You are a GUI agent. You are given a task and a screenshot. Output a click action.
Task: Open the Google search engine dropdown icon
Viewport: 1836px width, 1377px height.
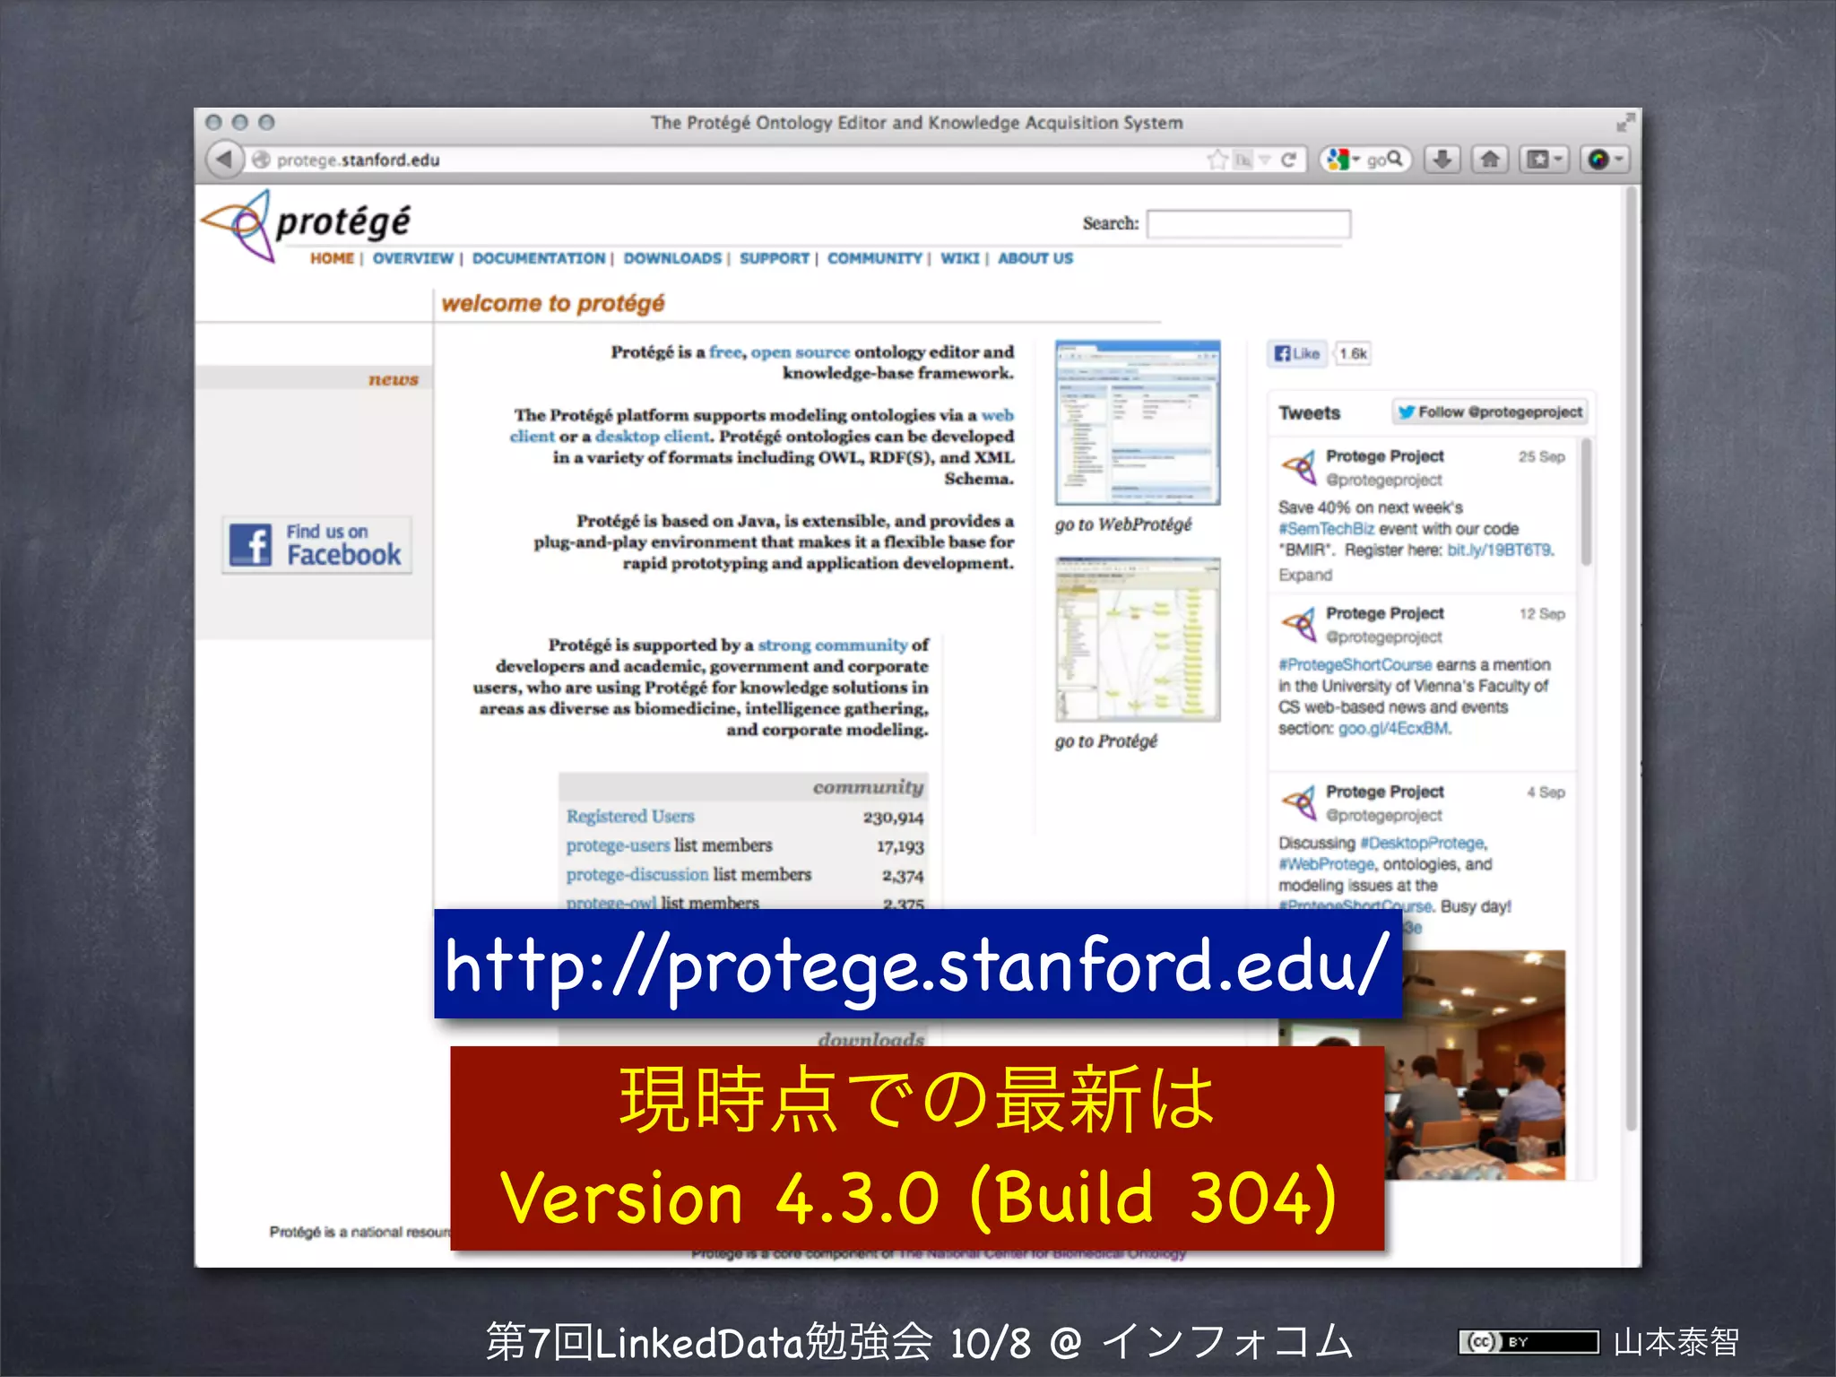pyautogui.click(x=1343, y=160)
